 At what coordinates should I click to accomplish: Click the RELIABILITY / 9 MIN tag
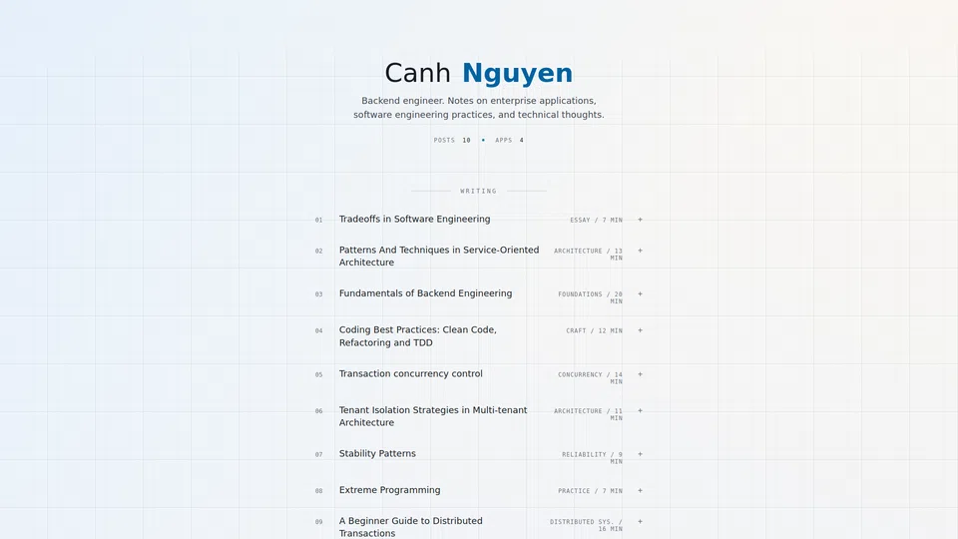click(592, 458)
